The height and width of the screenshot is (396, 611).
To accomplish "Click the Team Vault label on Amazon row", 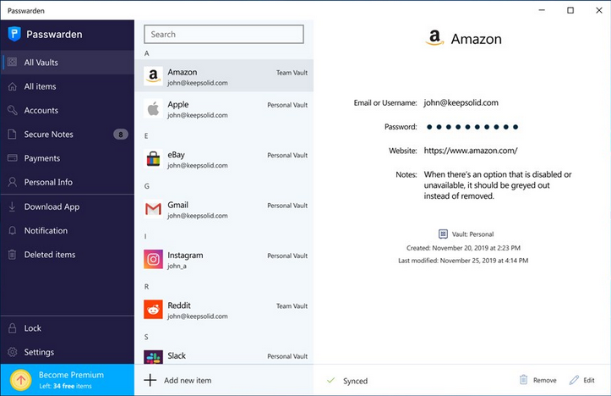I will [292, 73].
